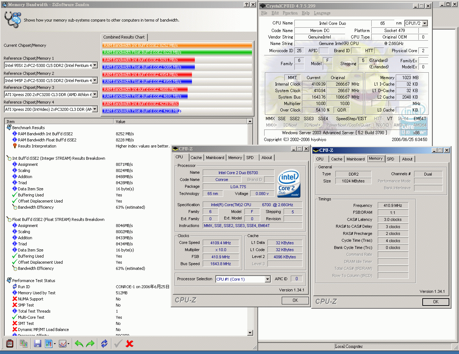Expand the bar chart icon's dropdown arrow
Viewport: 459px width, 354px height.
(x=55, y=344)
